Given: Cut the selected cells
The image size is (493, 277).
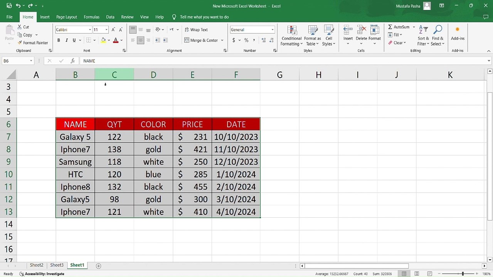Looking at the screenshot, I should pos(24,27).
